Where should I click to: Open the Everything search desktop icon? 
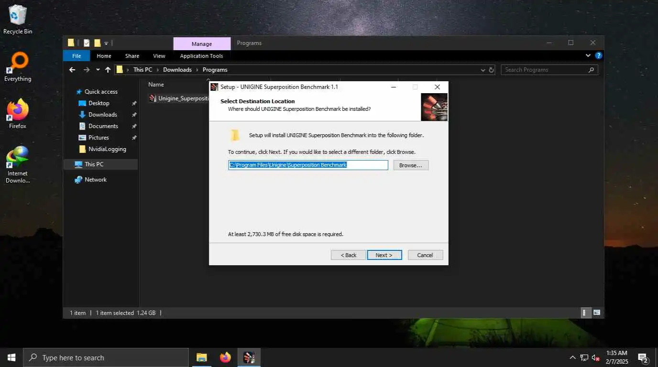click(x=18, y=67)
